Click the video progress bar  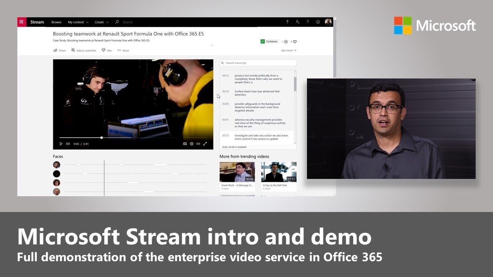133,137
